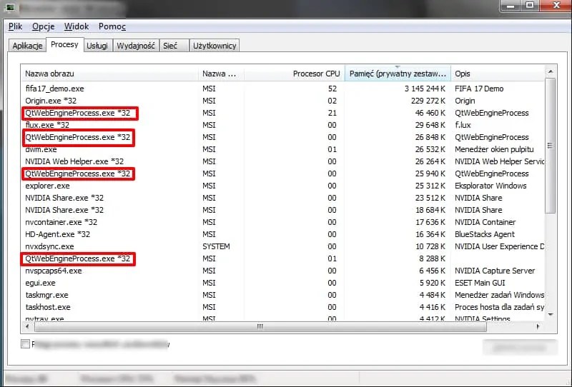Viewport: 572px width, 387px height.
Task: Click the Eksplorator Windows description
Action: (490, 186)
